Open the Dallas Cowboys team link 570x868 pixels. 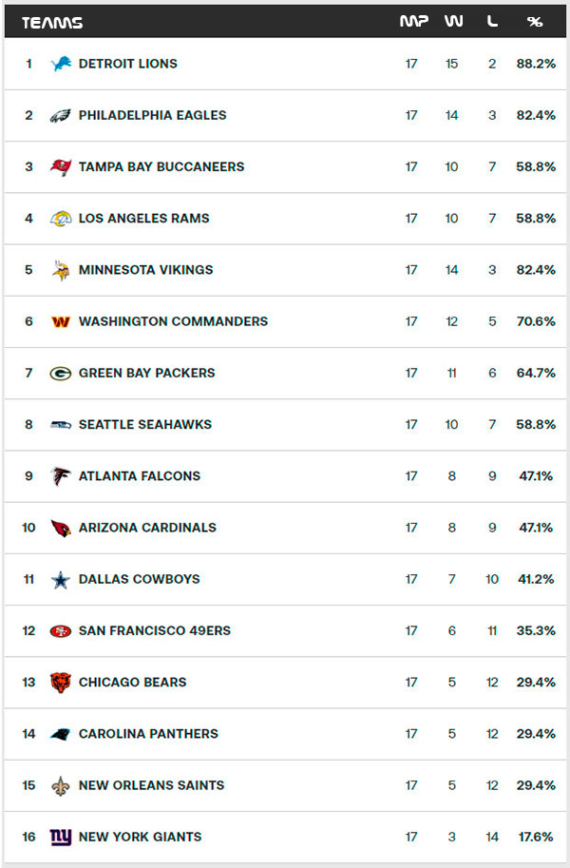tap(139, 579)
